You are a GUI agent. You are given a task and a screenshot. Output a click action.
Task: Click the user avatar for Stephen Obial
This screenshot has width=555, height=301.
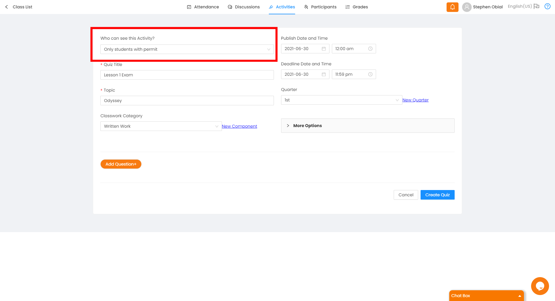(467, 7)
